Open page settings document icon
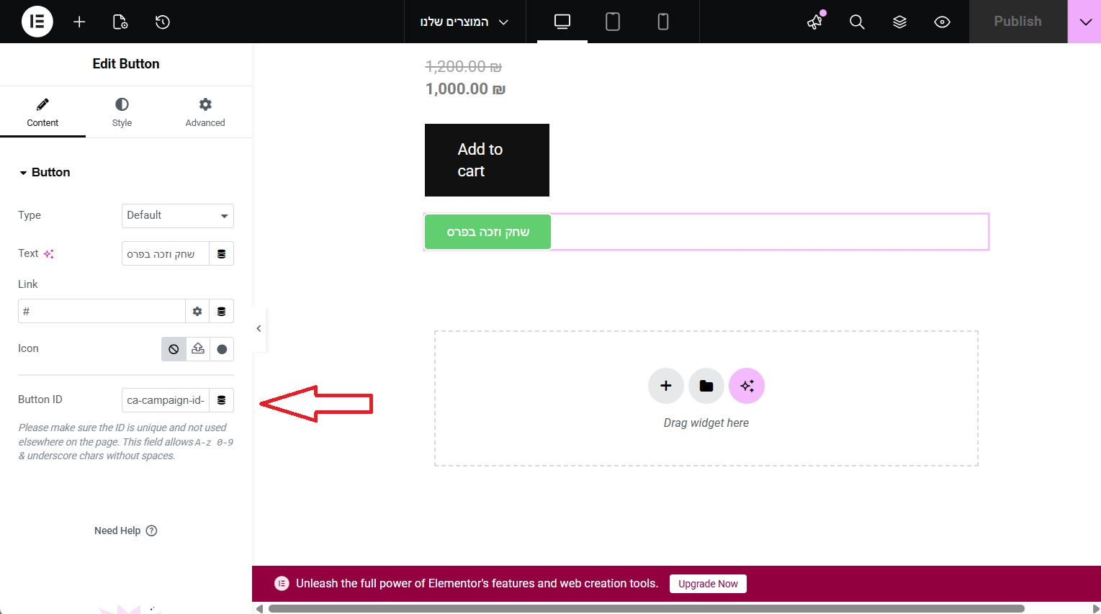Screen dimensions: 1101x614 [x=120, y=22]
